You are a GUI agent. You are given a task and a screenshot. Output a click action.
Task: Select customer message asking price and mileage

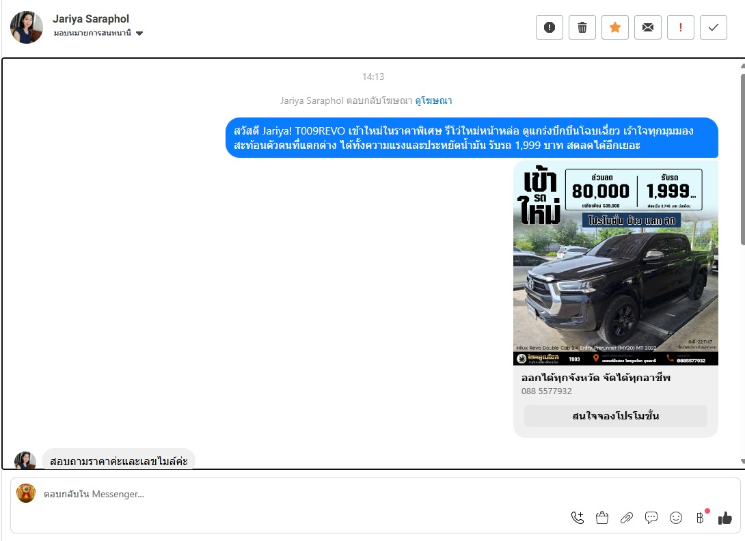click(x=119, y=460)
